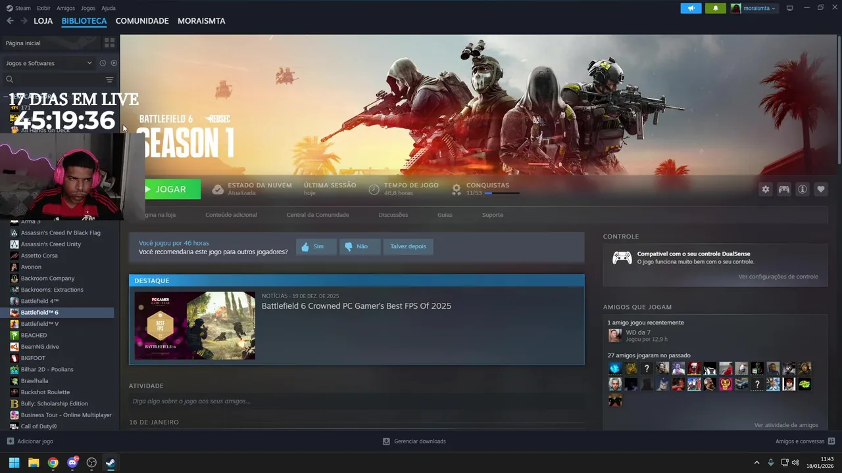Switch to Big Picture mode monitor icon
The image size is (842, 473).
click(790, 9)
